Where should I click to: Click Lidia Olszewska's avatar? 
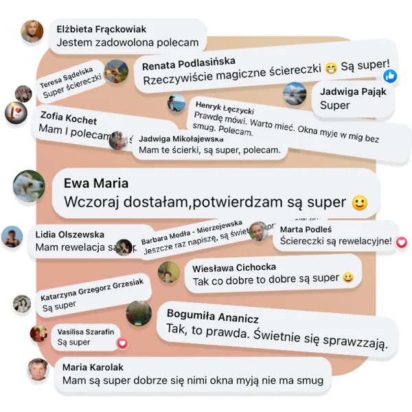pos(12,236)
